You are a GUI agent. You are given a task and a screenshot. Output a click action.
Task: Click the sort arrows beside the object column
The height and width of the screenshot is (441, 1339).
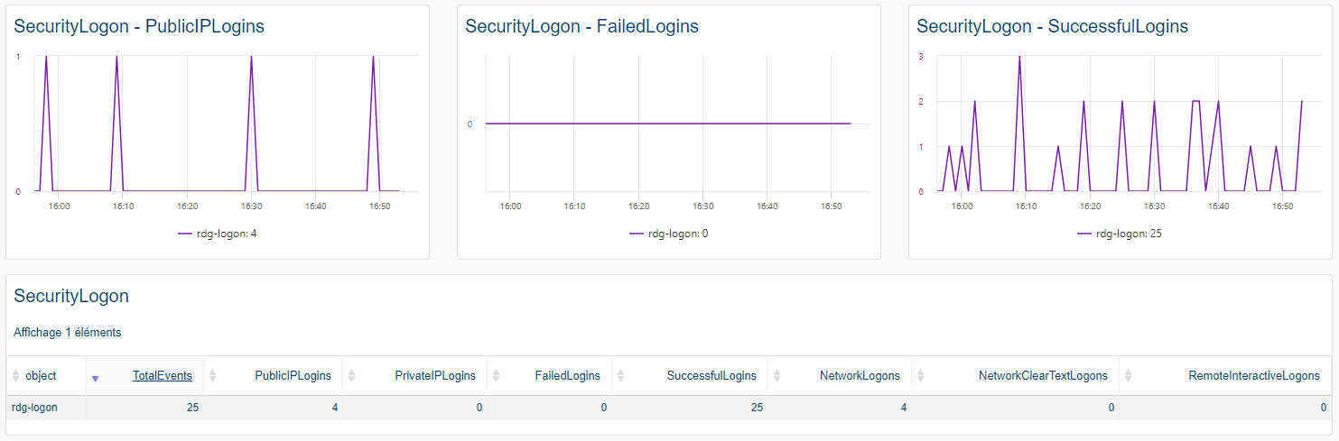pos(15,376)
